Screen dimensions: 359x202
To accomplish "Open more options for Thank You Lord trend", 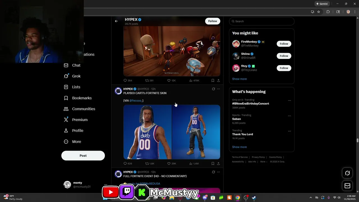I will click(289, 131).
